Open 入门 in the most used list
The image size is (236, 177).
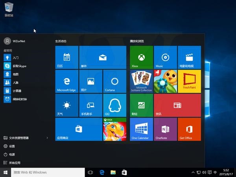click(x=26, y=58)
